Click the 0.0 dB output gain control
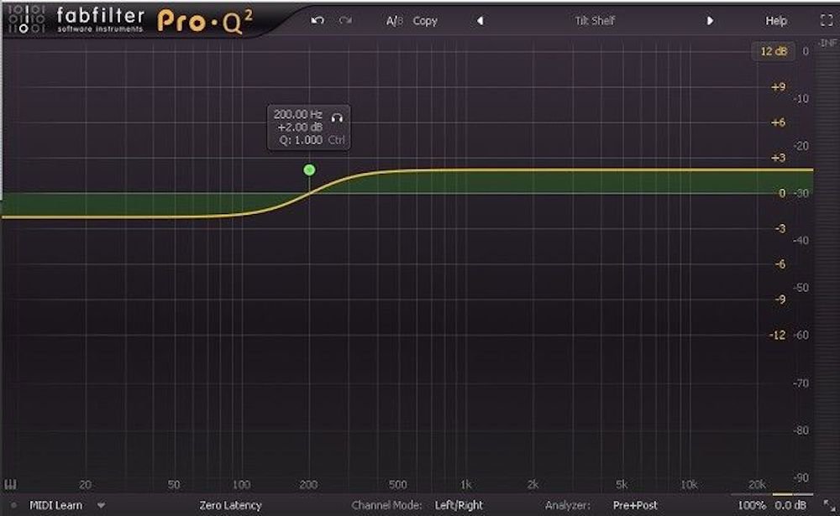Screen dimensions: 840x516 [x=790, y=506]
